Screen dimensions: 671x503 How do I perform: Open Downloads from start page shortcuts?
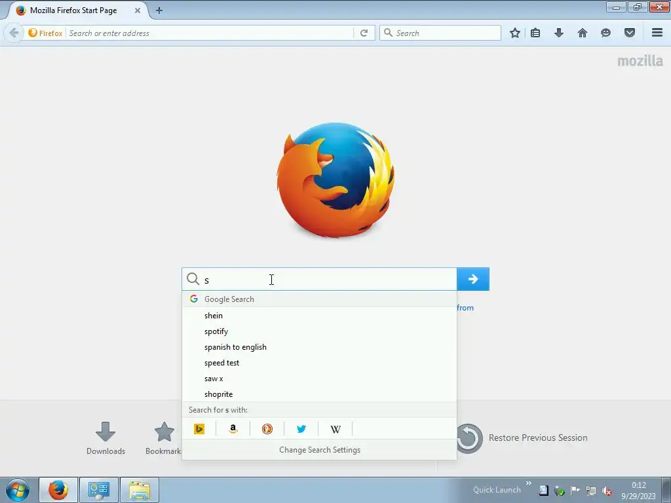coord(105,438)
